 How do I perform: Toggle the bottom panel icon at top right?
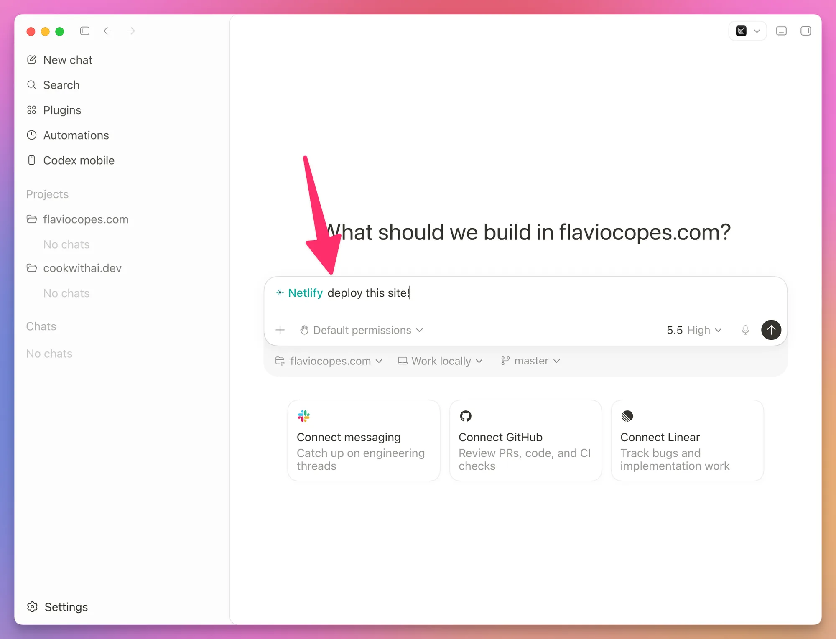pos(781,31)
